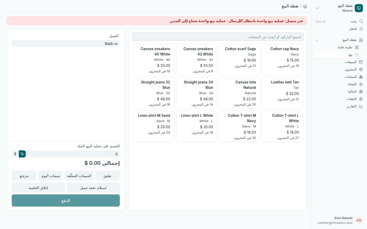Open العملاء customers icon
The height and width of the screenshot is (229, 367).
pyautogui.click(x=361, y=84)
